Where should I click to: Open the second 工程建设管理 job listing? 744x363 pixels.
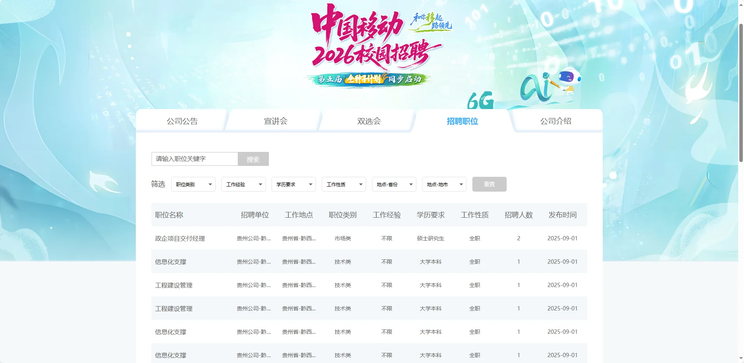click(x=174, y=308)
